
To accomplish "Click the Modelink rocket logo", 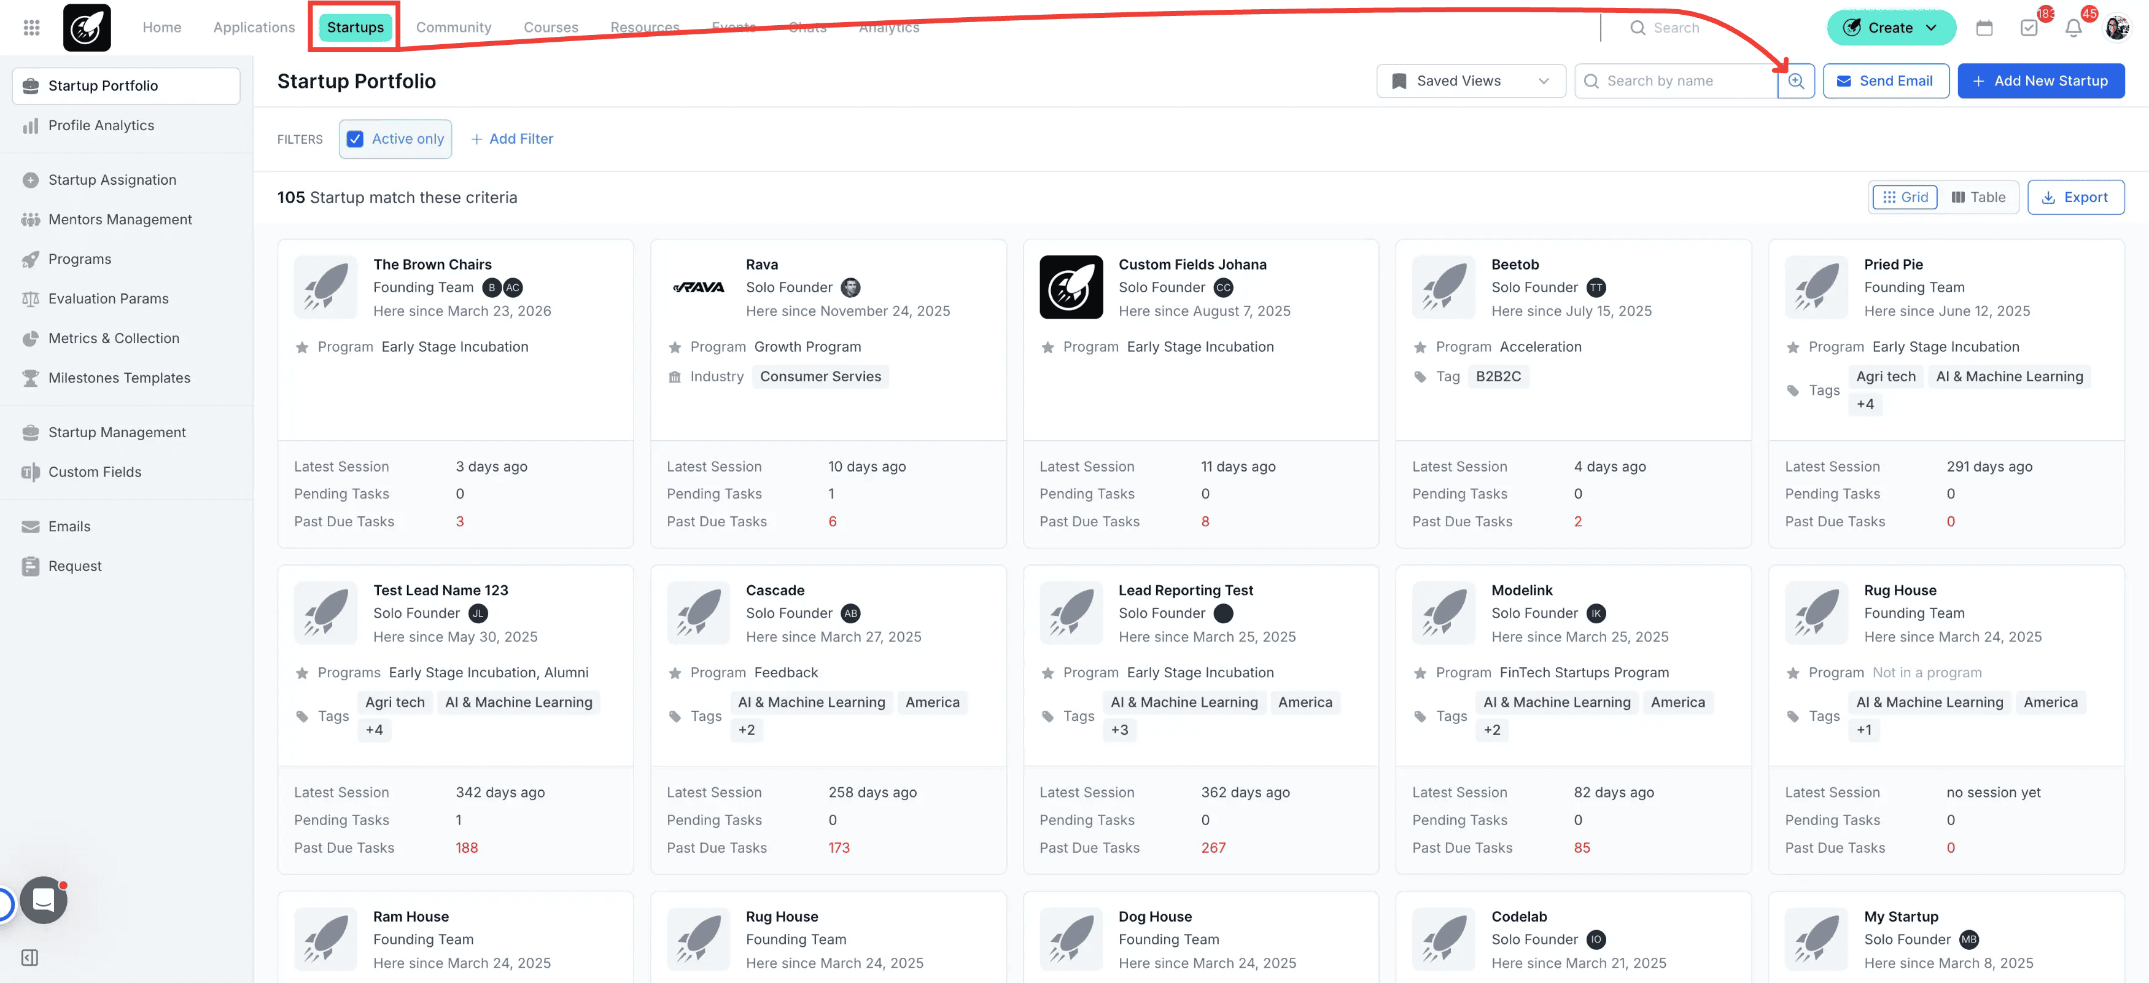I will pos(1444,613).
